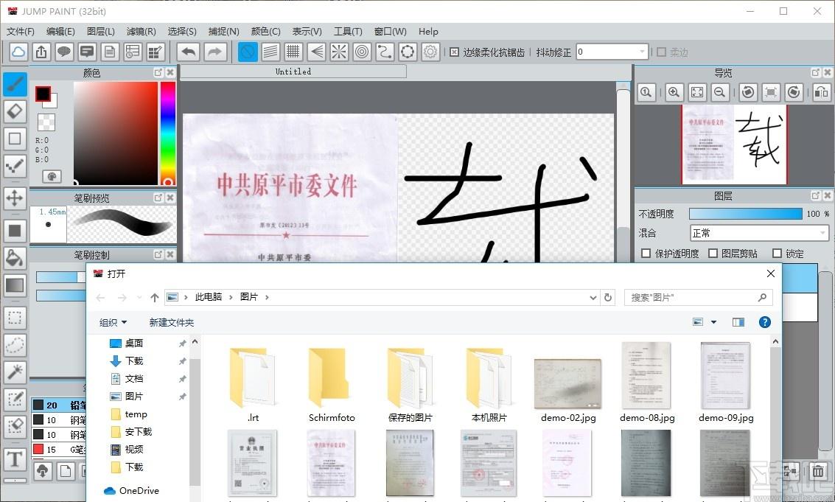Select the Magic Wand tool
The image size is (835, 502).
pyautogui.click(x=15, y=372)
